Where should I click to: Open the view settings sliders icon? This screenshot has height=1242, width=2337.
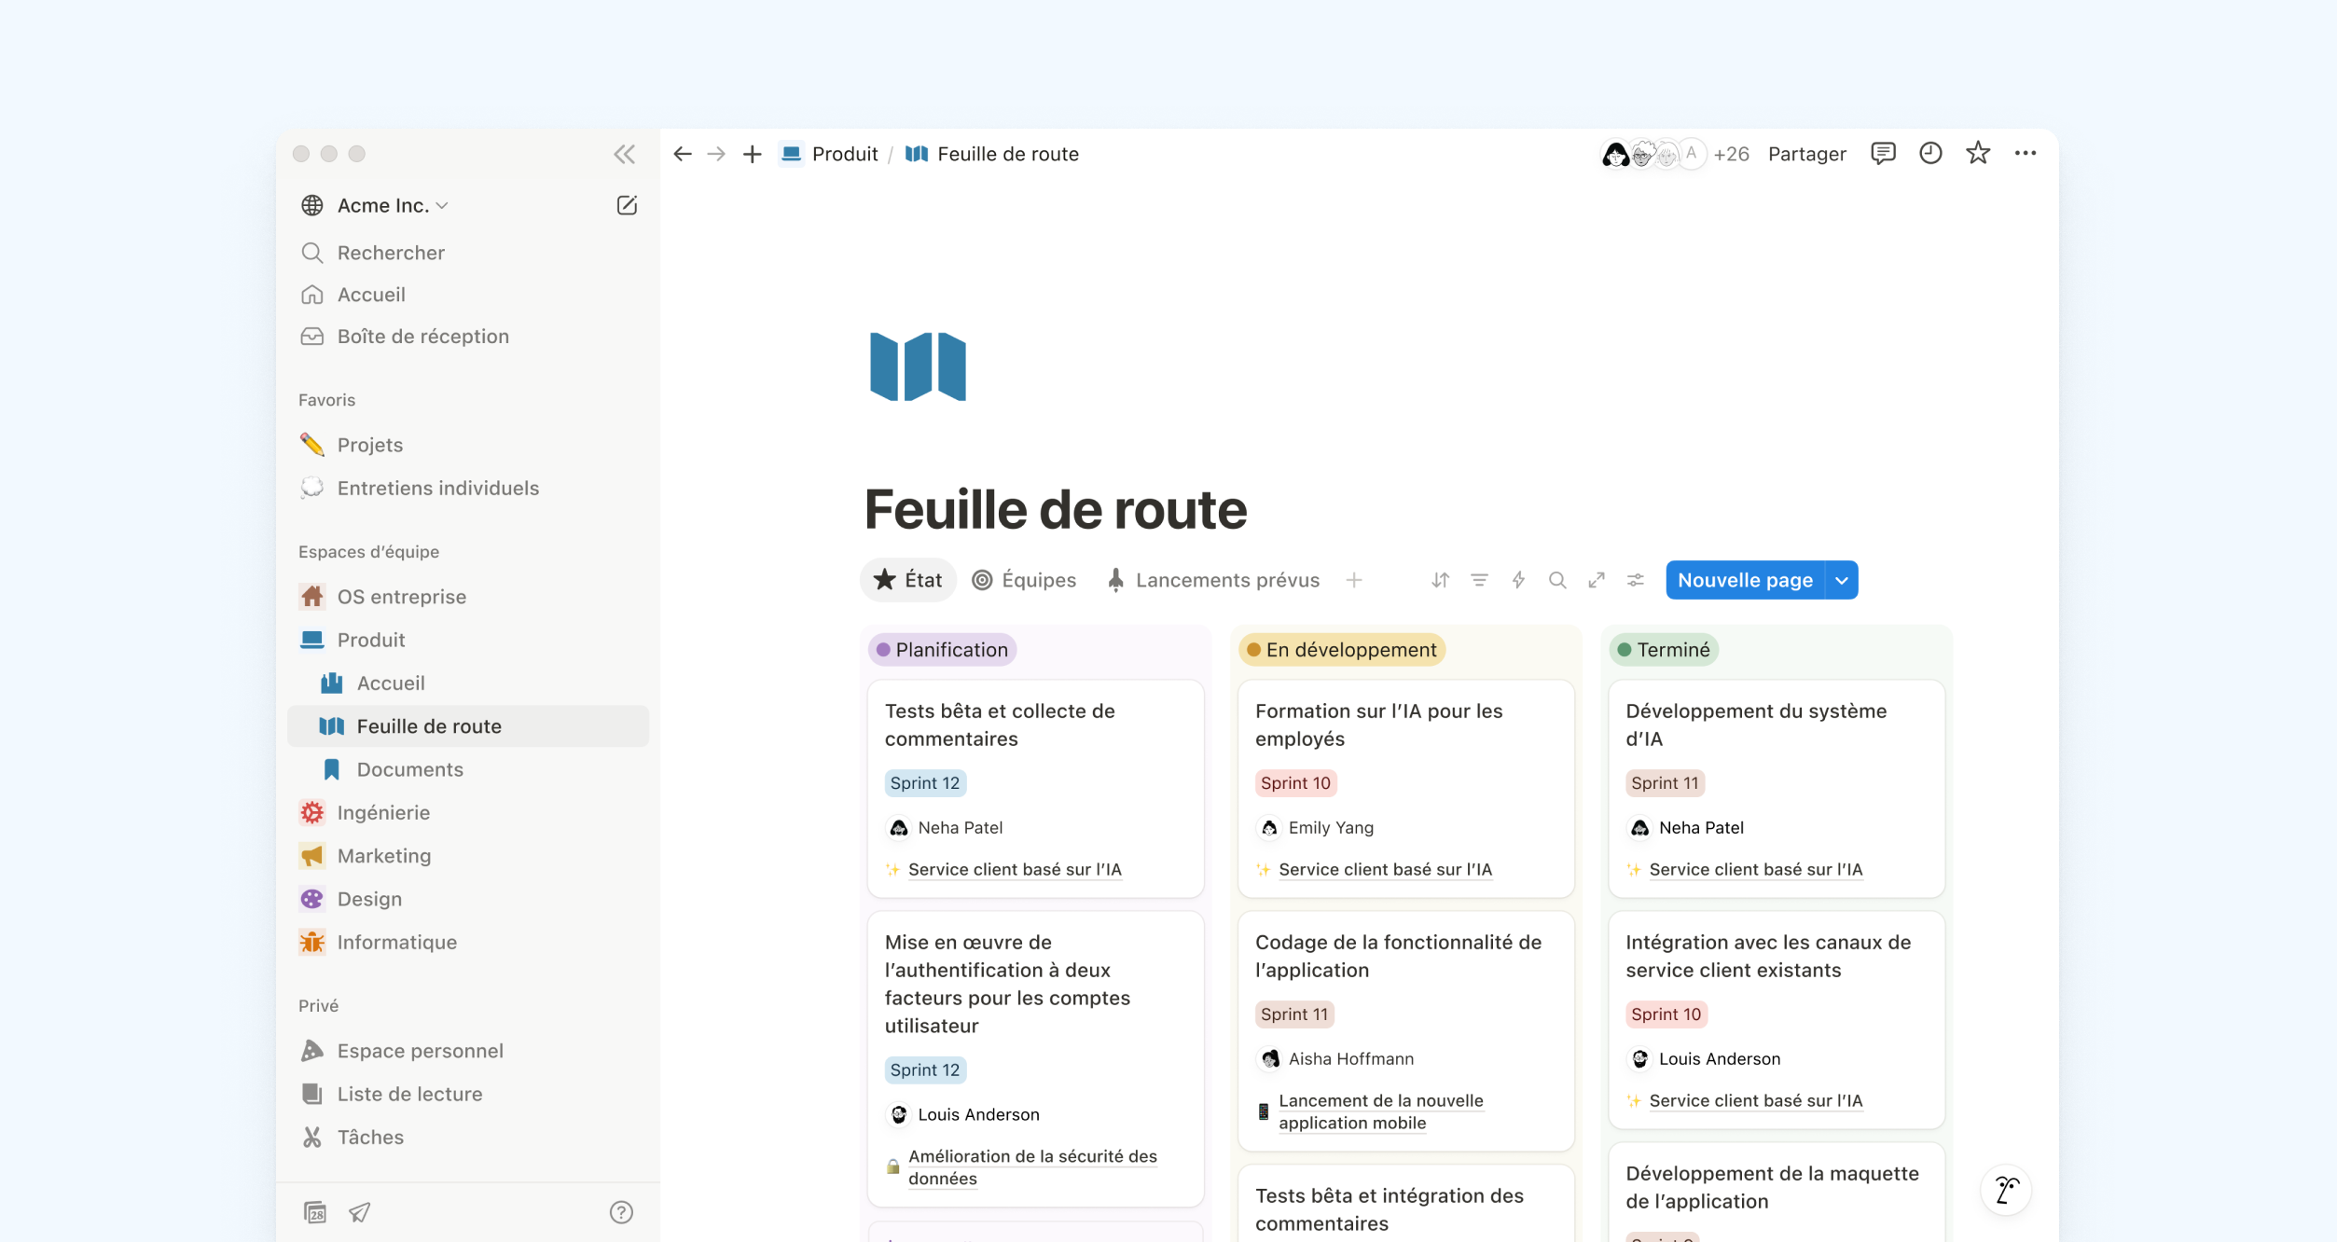[x=1636, y=580]
